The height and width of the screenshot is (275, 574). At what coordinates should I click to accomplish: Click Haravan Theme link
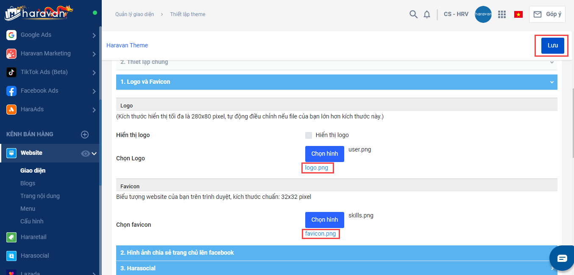point(127,45)
